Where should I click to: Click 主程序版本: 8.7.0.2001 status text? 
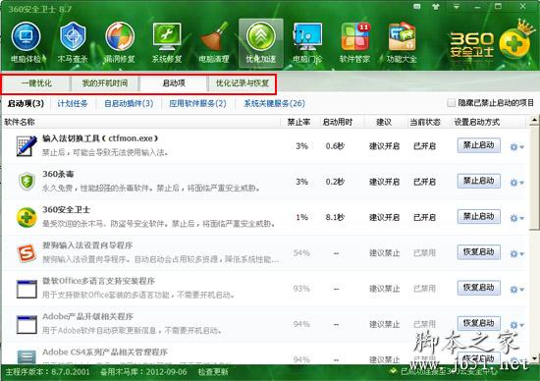pyautogui.click(x=47, y=372)
